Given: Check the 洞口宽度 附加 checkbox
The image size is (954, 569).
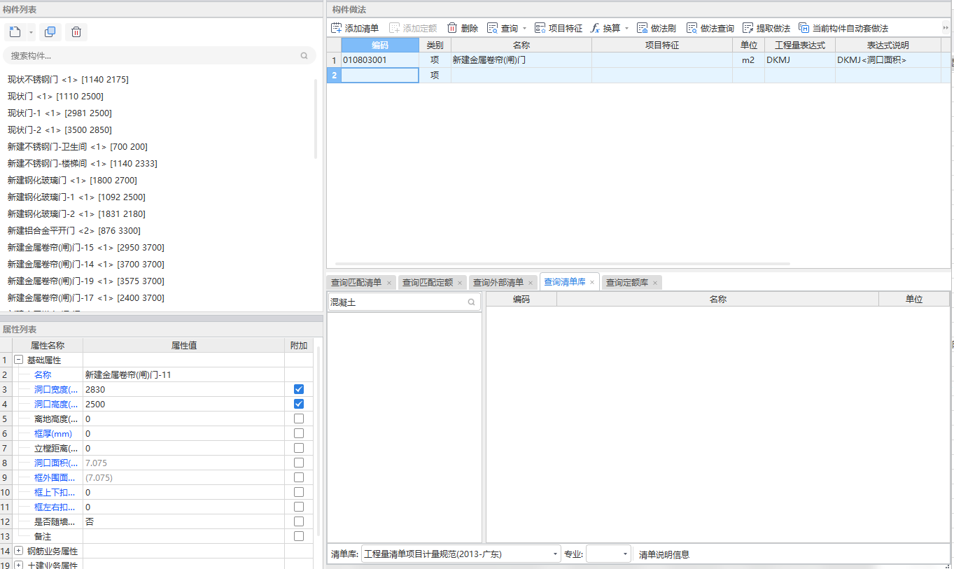Looking at the screenshot, I should coord(299,389).
